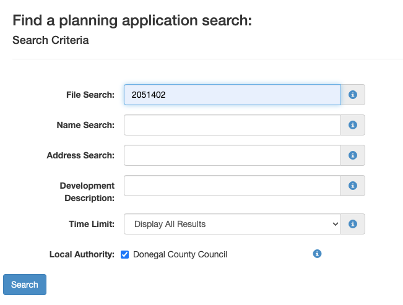
Task: Click into the Name Search text box
Action: pos(232,125)
